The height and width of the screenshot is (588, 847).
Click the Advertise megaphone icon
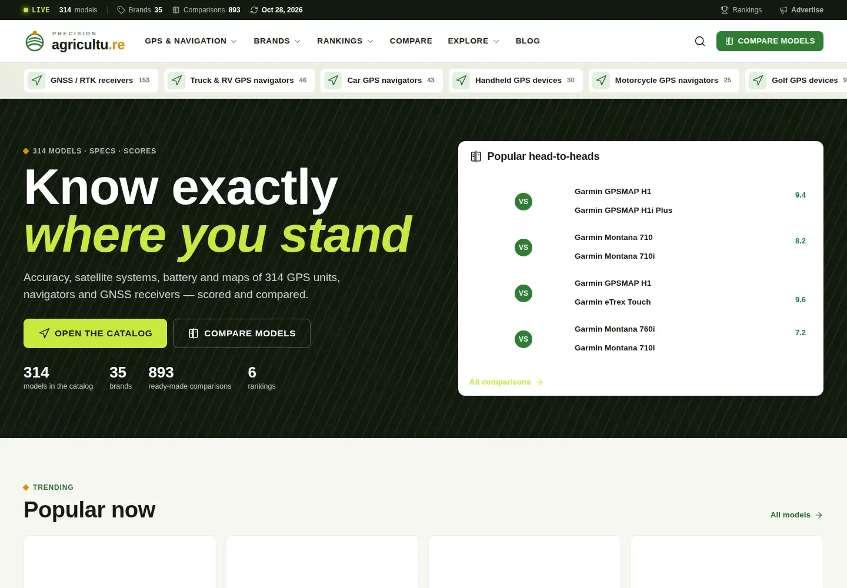[x=783, y=10]
